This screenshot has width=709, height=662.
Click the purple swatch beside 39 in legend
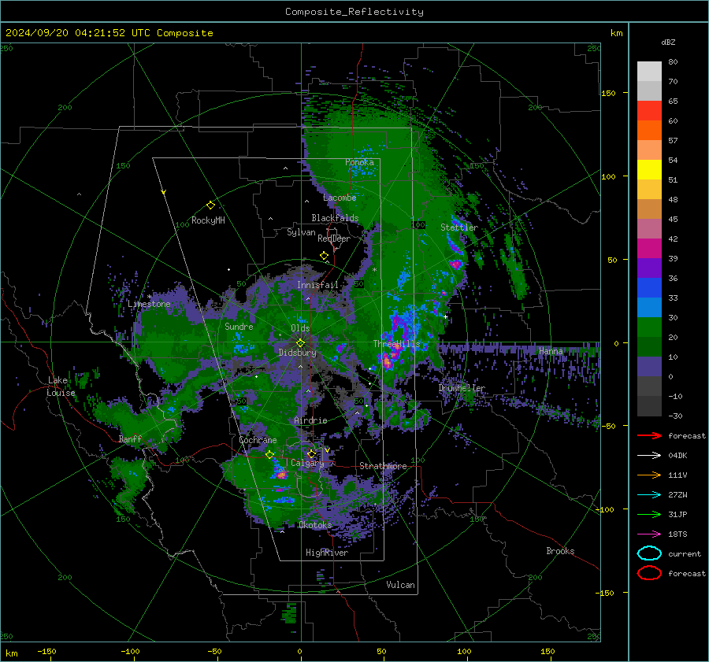(649, 268)
